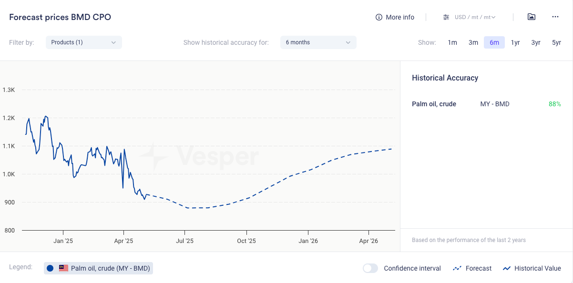This screenshot has height=283, width=573.
Task: Select the 6m time range tab
Action: [x=494, y=42]
